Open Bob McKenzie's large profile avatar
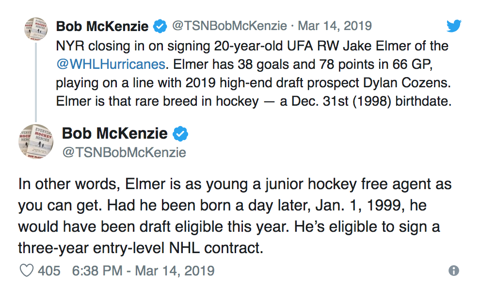Viewport: 481px width, 289px height. (36, 142)
